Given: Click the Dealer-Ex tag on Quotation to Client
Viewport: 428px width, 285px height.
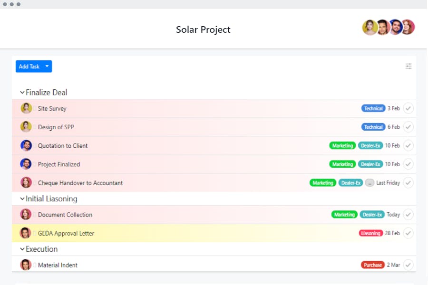Looking at the screenshot, I should point(370,145).
